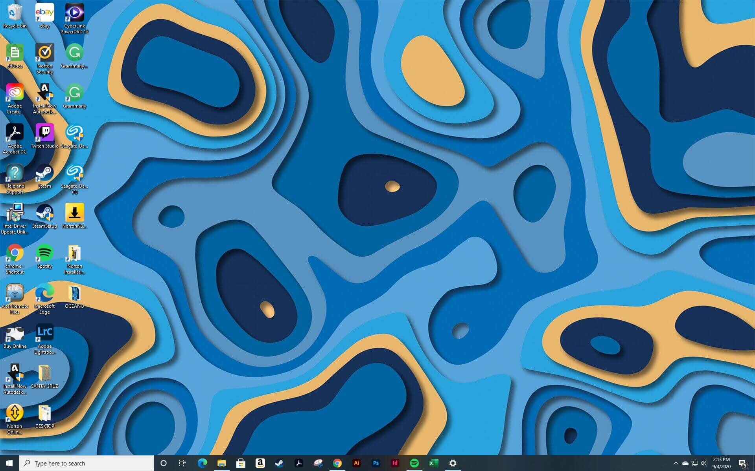
Task: Switch to Task View
Action: point(182,463)
